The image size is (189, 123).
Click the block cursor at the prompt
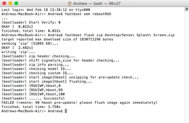point(66,111)
